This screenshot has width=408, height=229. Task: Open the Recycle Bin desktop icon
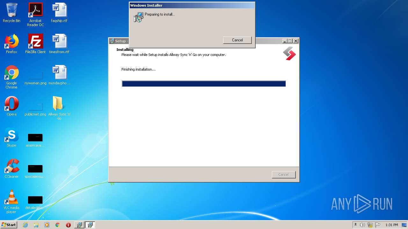coord(11,13)
